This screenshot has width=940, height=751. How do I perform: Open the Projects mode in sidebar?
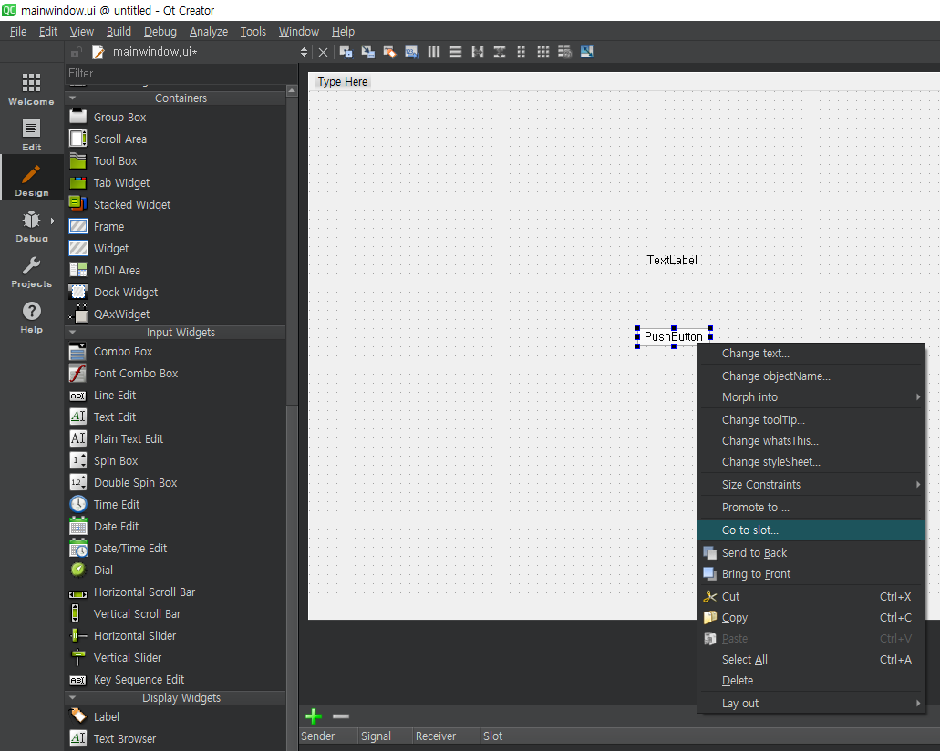click(31, 272)
